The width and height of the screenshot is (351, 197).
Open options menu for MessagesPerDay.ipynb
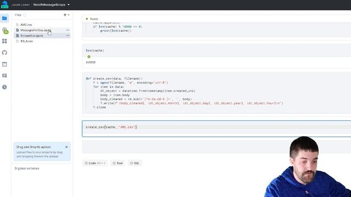point(67,30)
